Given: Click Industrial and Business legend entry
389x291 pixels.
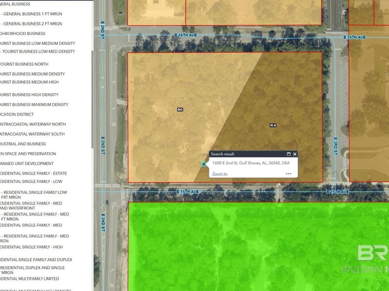Looking at the screenshot, I should (x=23, y=144).
